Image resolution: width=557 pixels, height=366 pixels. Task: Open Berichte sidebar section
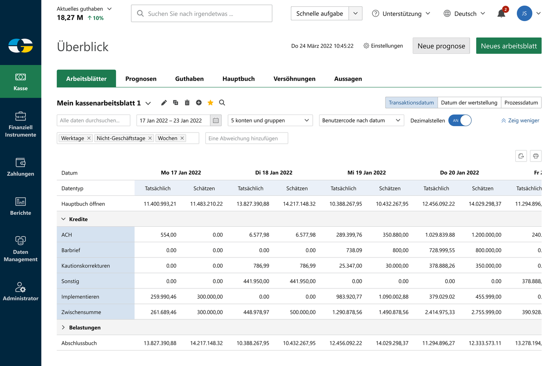coord(21,206)
